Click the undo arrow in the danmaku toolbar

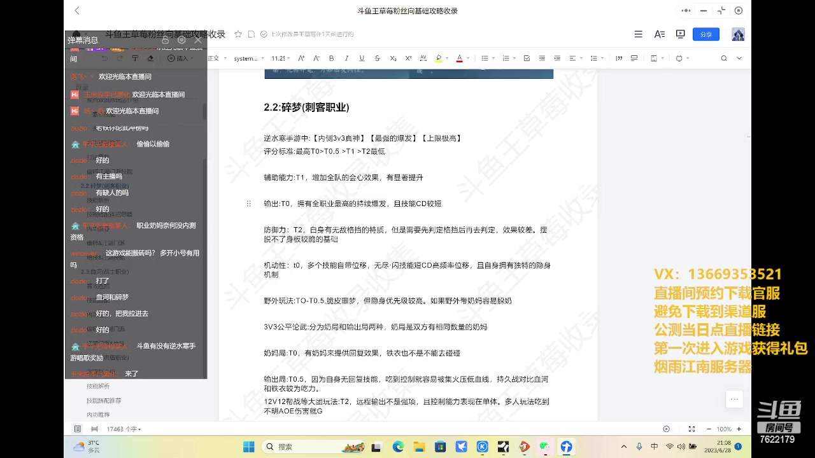105,59
